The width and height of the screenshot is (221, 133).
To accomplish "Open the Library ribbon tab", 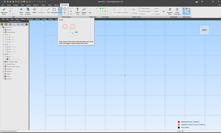I will point(43,5).
